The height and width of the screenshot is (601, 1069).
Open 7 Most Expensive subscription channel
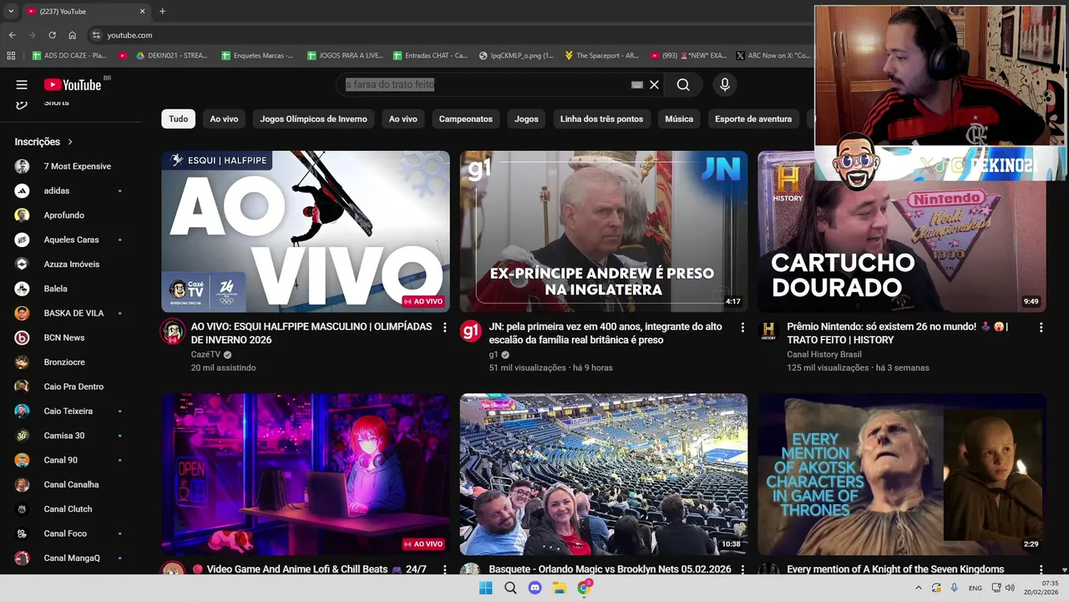tap(70, 166)
